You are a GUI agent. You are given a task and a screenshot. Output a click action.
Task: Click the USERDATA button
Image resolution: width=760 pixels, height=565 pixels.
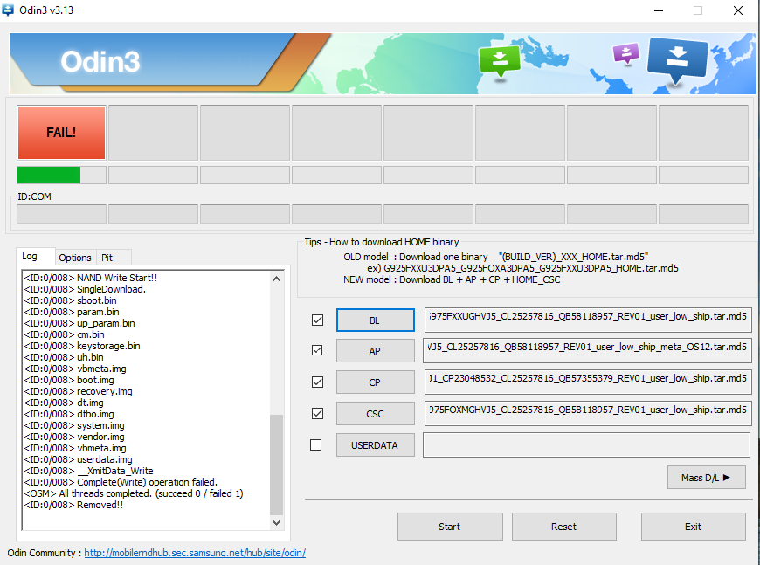[375, 445]
